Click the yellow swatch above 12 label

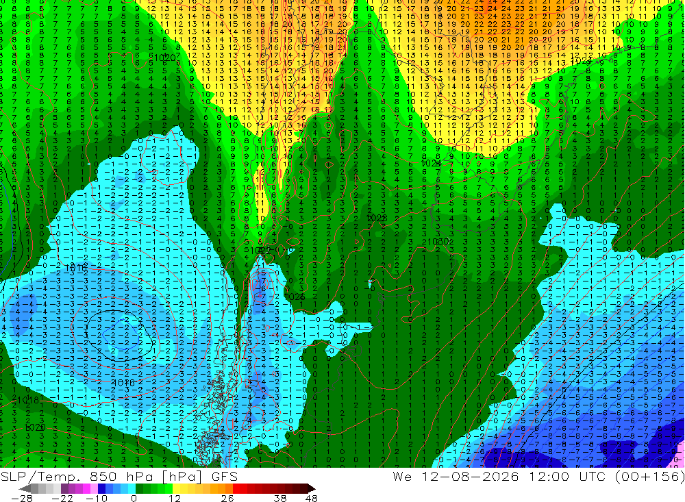[176, 488]
